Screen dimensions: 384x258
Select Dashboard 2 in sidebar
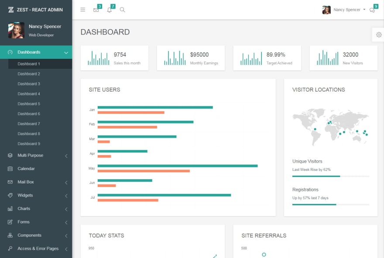coord(29,74)
